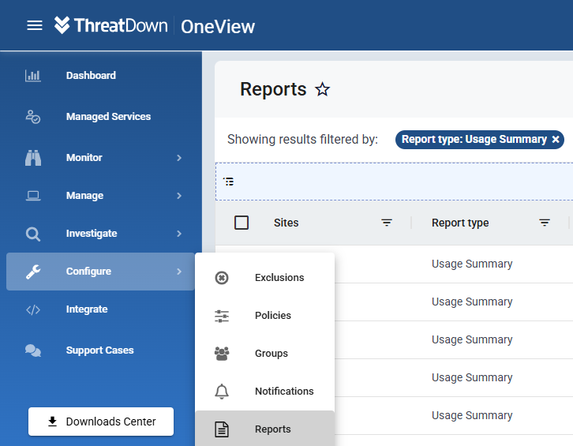Image resolution: width=573 pixels, height=446 pixels.
Task: Click the Exclusions circle-x icon
Action: 222,278
